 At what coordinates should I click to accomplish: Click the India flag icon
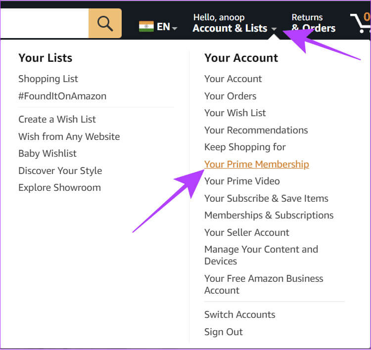coord(146,26)
